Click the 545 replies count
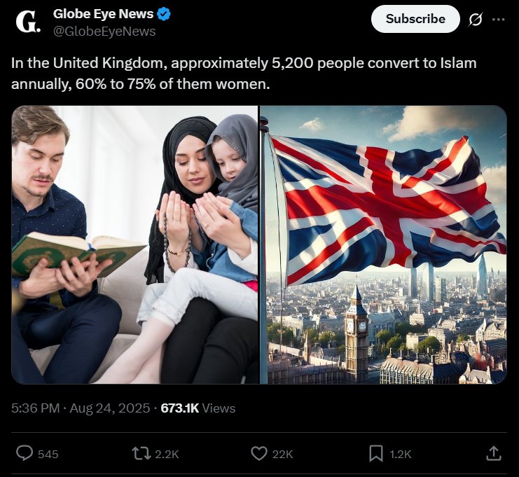Image resolution: width=519 pixels, height=477 pixels. 48,454
